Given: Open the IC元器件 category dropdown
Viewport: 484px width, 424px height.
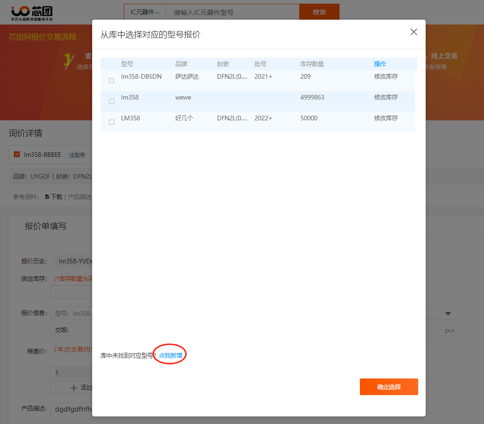Looking at the screenshot, I should 145,12.
